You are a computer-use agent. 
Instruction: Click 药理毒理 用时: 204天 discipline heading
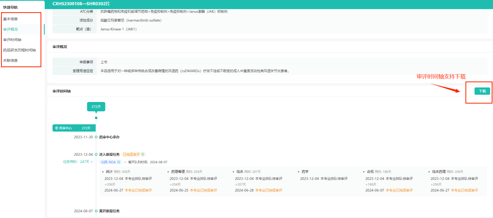coord(187,172)
